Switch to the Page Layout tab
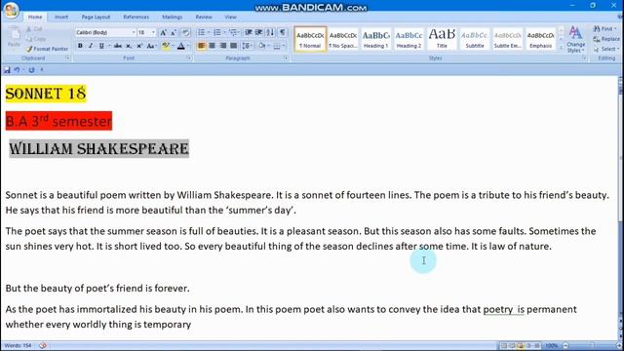This screenshot has height=351, width=624. click(96, 18)
